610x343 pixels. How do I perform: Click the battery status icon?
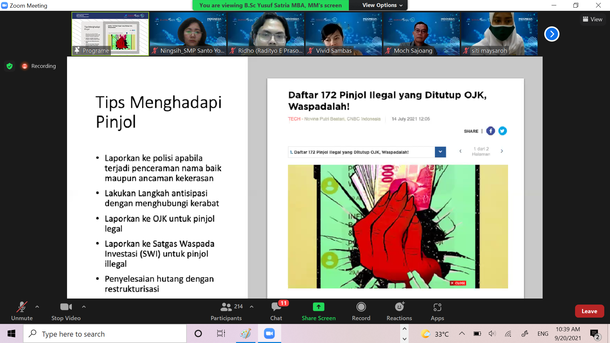(x=477, y=333)
